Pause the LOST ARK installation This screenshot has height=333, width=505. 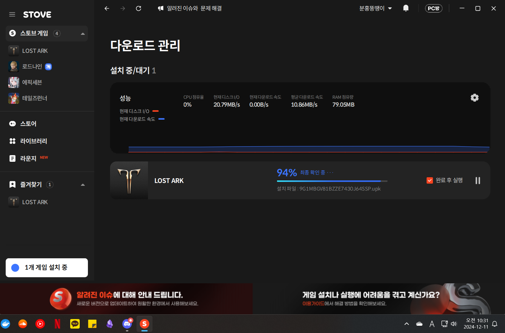(x=477, y=180)
